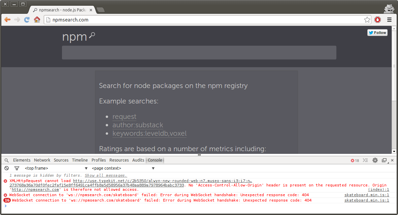Open the 'request' example search

(x=124, y=117)
